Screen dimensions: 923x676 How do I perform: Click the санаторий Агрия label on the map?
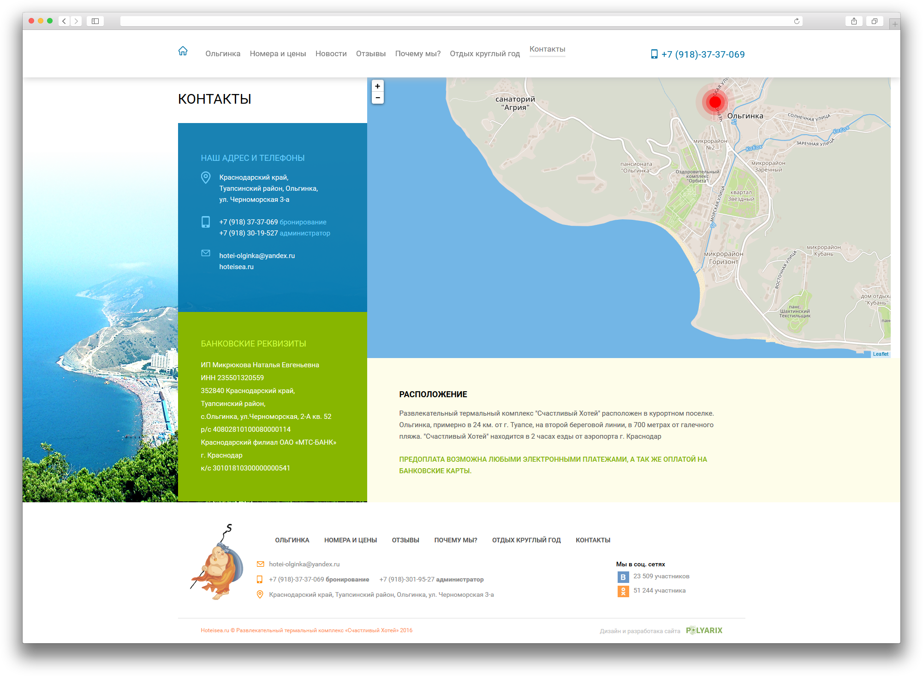point(515,103)
